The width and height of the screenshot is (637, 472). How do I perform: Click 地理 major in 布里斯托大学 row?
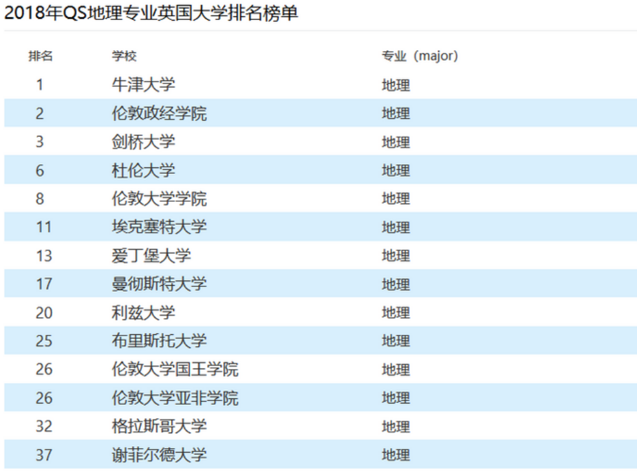(396, 341)
